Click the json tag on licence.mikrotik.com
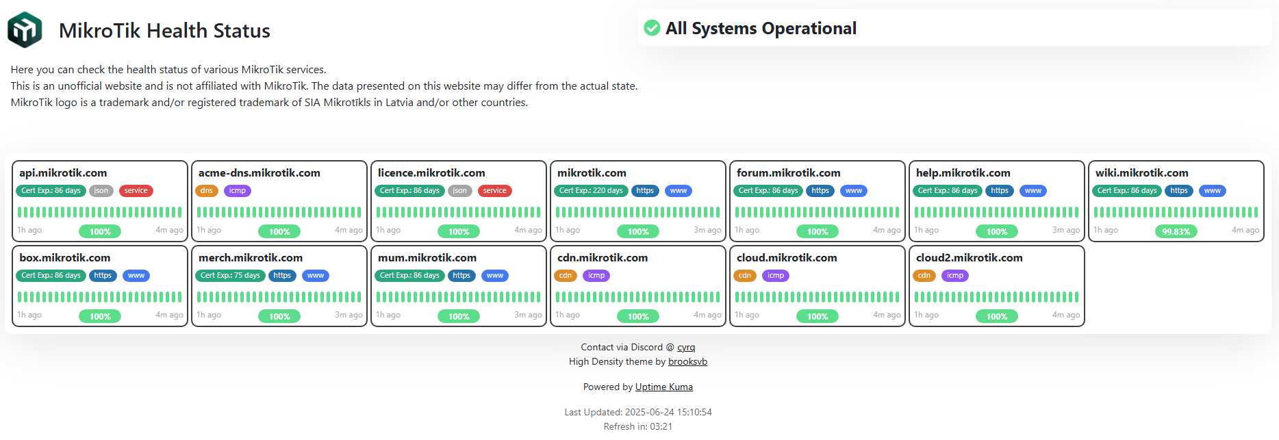This screenshot has width=1279, height=440. point(460,191)
